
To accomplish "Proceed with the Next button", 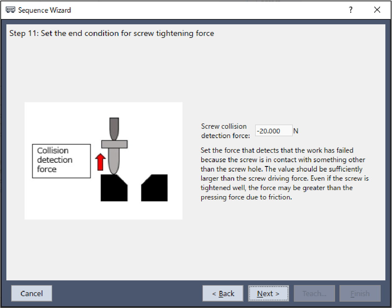I will [268, 293].
